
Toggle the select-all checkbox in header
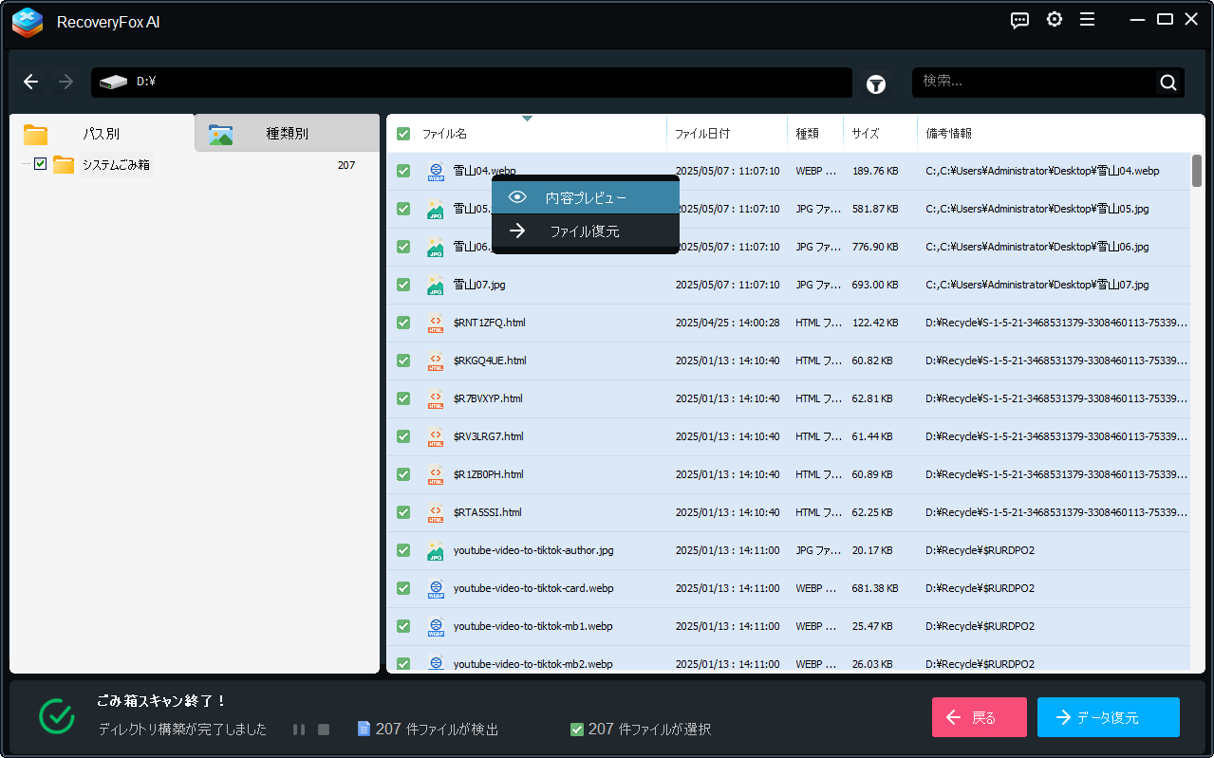tap(403, 134)
